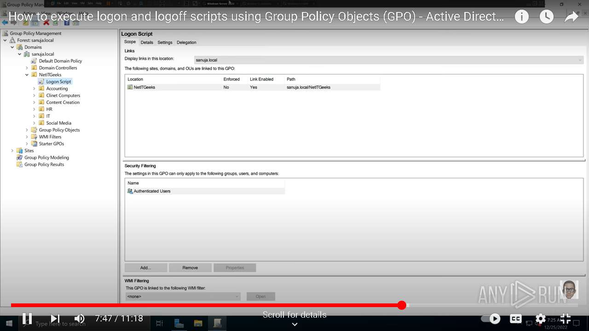Select the IT OU in tree
Image resolution: width=589 pixels, height=331 pixels.
(48, 116)
